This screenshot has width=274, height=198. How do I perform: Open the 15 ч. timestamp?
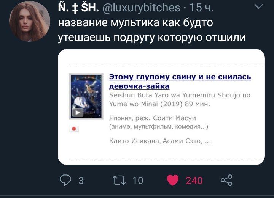click(201, 8)
